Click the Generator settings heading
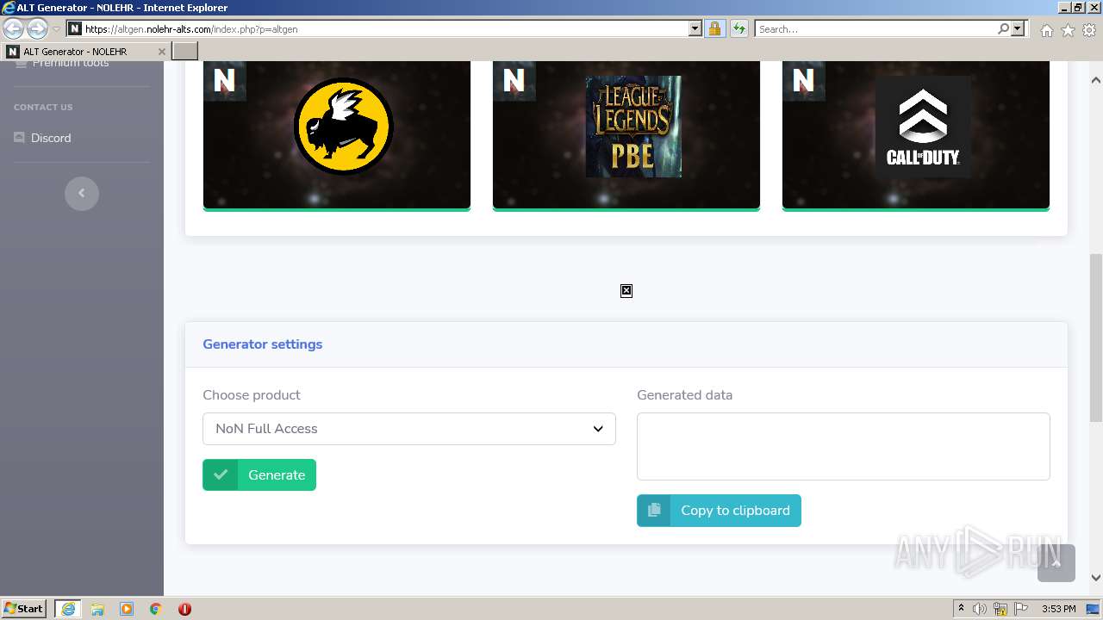 263,344
